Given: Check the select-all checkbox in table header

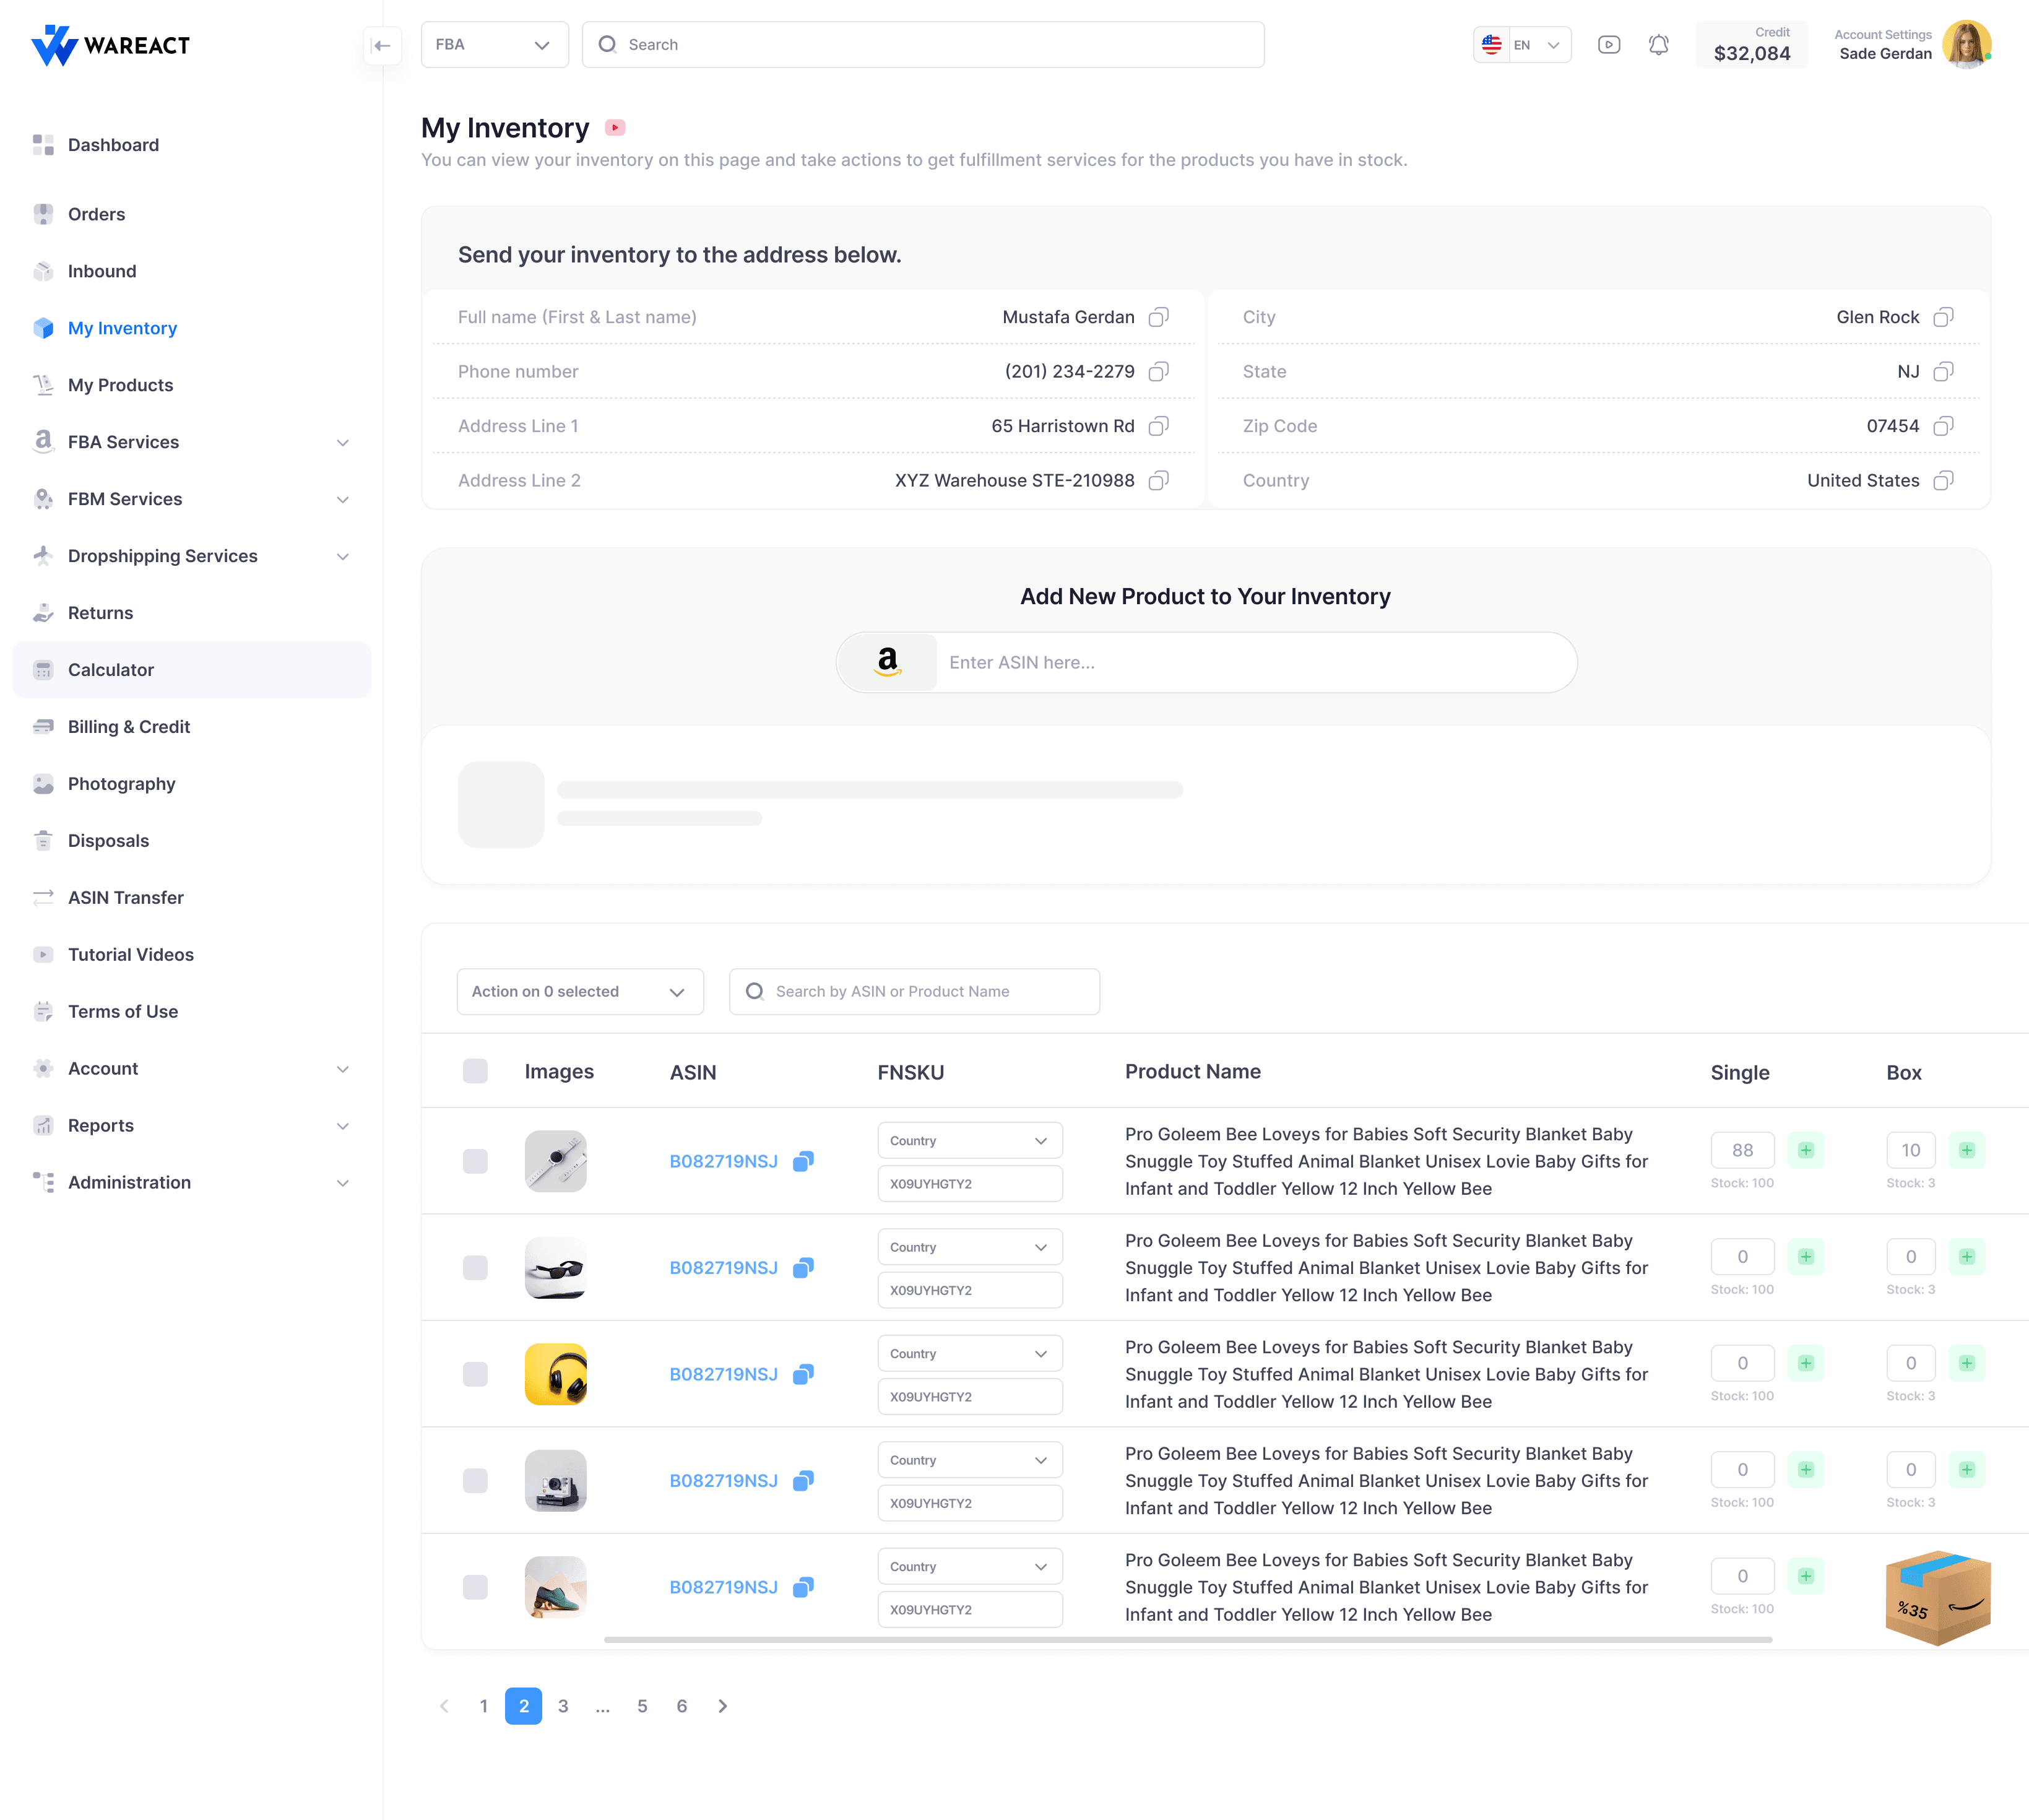Looking at the screenshot, I should tap(475, 1071).
